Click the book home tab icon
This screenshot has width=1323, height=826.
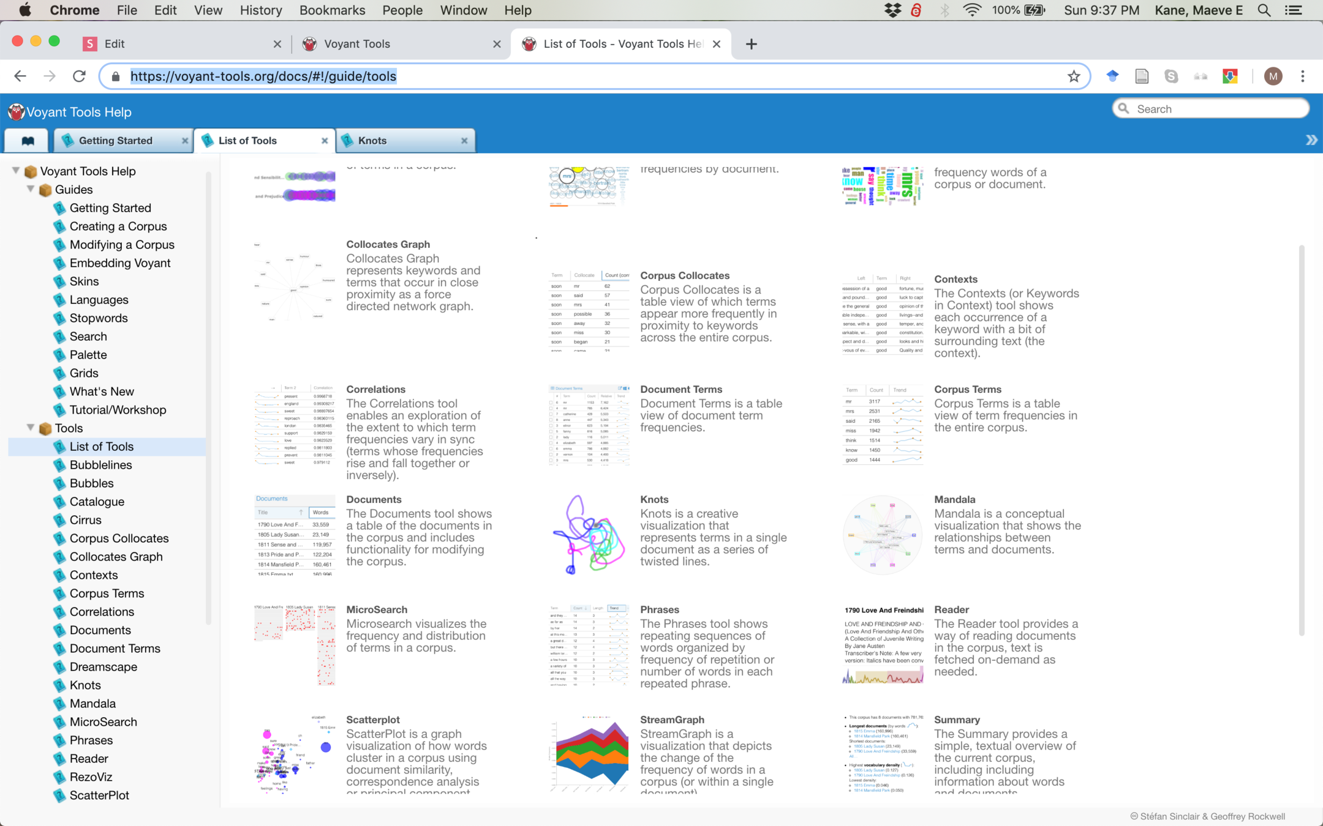28,141
